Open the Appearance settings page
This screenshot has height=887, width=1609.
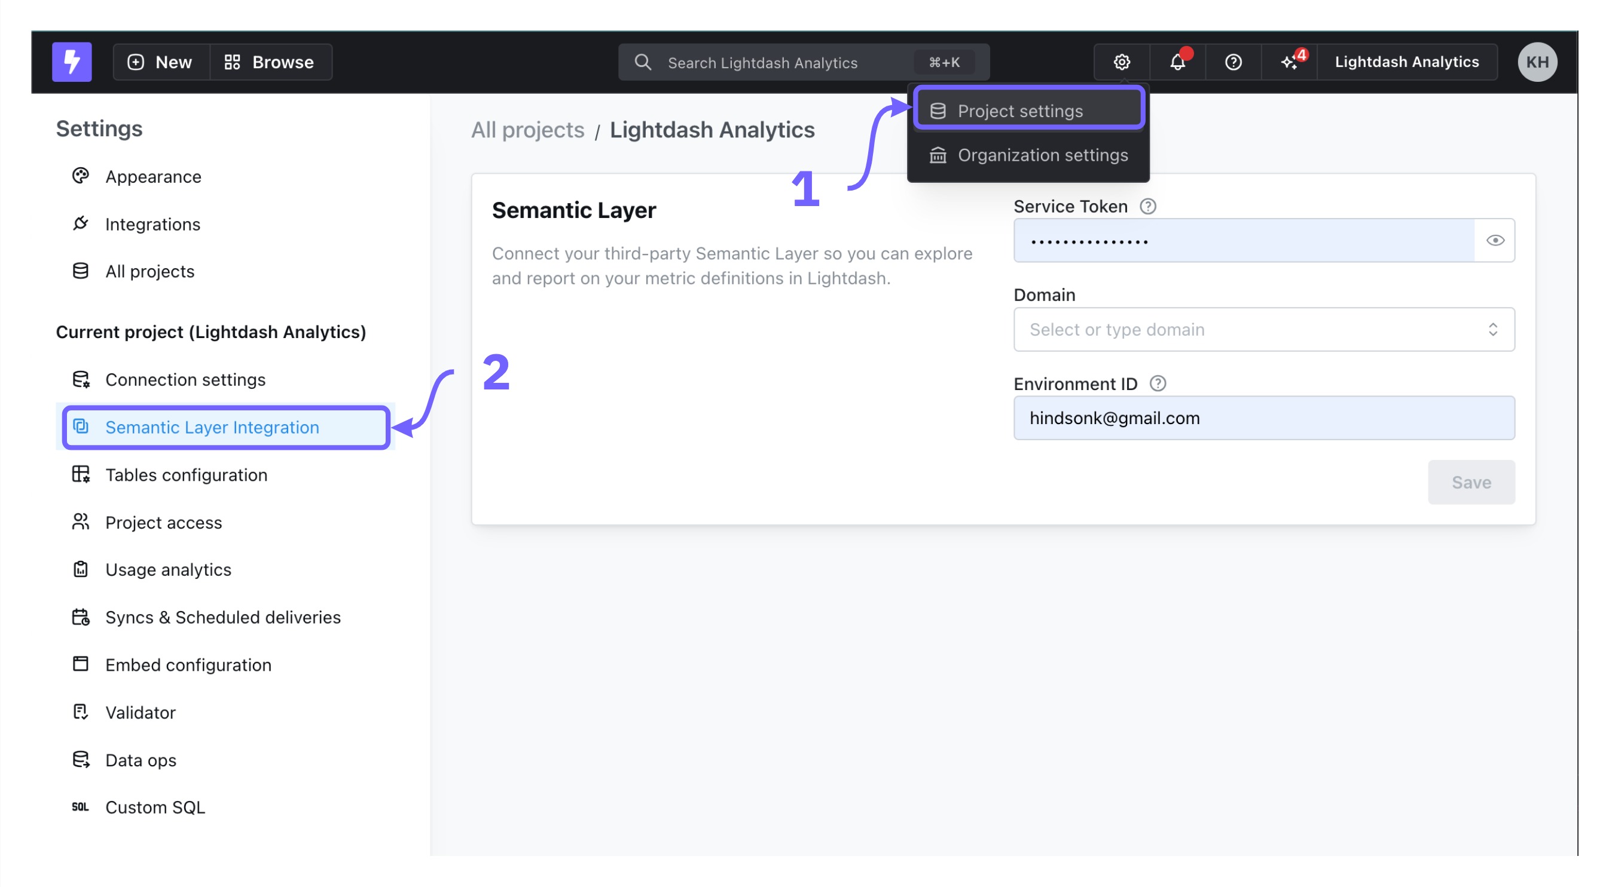[x=225, y=177]
